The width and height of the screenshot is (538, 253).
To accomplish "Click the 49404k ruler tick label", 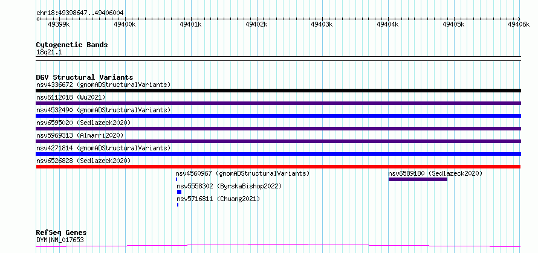I will click(x=388, y=24).
